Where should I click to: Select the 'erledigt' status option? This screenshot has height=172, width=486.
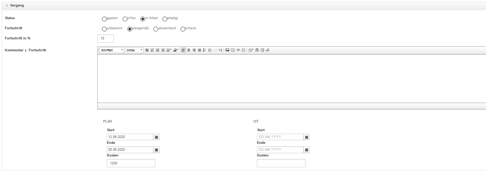coord(165,19)
